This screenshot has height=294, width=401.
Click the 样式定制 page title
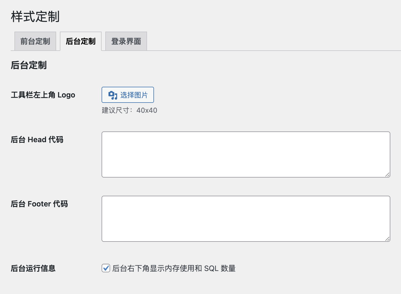pos(35,17)
